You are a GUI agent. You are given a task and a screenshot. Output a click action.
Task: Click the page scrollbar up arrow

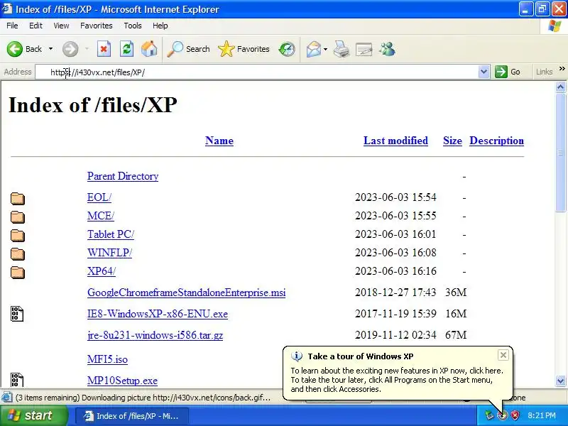[560, 87]
